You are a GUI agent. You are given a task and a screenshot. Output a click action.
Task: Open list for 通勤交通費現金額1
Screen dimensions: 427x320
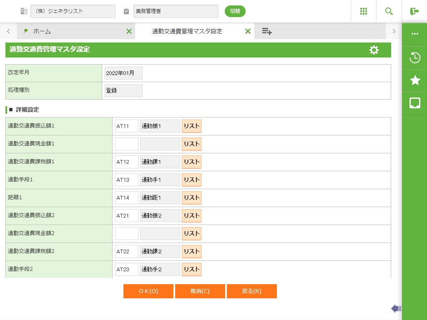coord(191,144)
